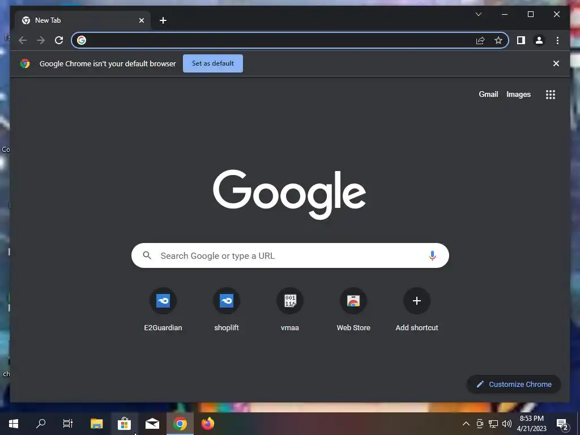
Task: Launch Firefox from the taskbar
Action: (x=207, y=424)
